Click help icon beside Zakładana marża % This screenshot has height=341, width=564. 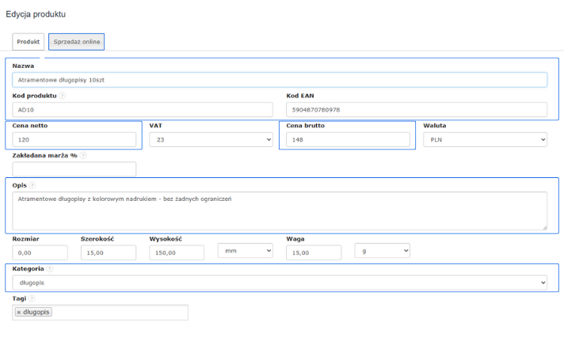[x=83, y=156]
